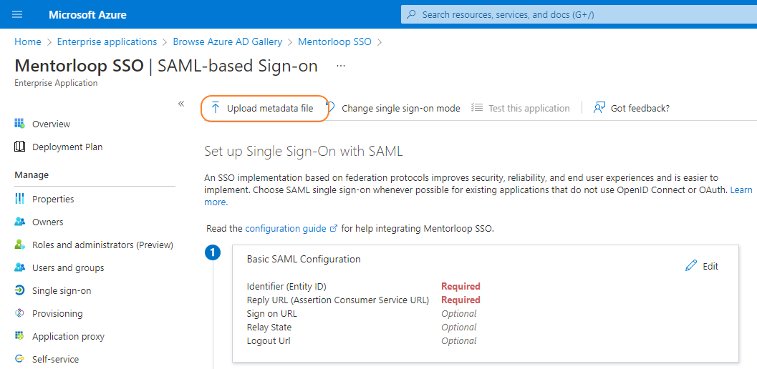Click the Relay State label
757x369 pixels.
tap(269, 327)
